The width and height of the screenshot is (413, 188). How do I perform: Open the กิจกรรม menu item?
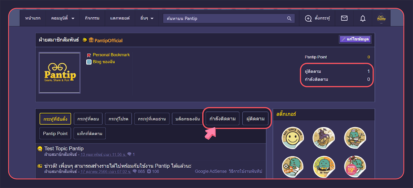[92, 18]
